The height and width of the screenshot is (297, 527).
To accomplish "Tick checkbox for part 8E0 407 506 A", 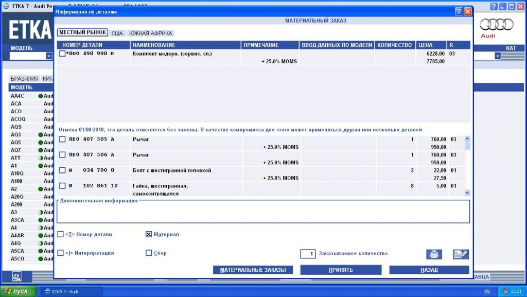I will click(62, 154).
